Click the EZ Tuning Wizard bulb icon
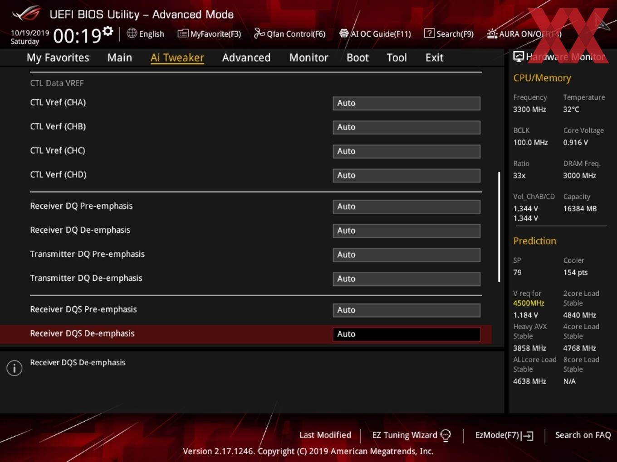This screenshot has height=462, width=617. pos(446,435)
